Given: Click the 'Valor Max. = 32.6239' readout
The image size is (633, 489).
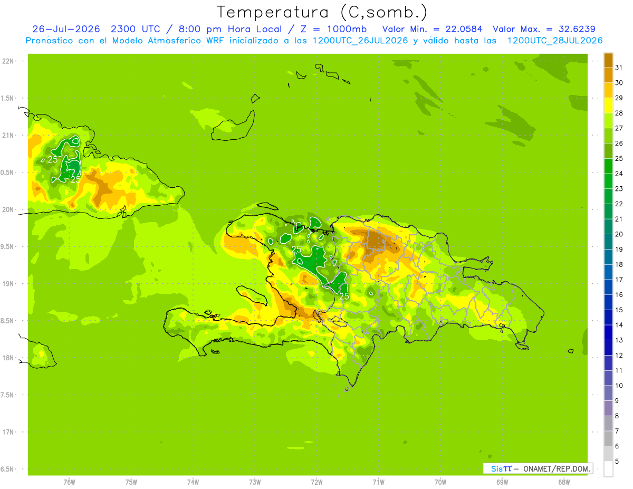Looking at the screenshot, I should (544, 29).
